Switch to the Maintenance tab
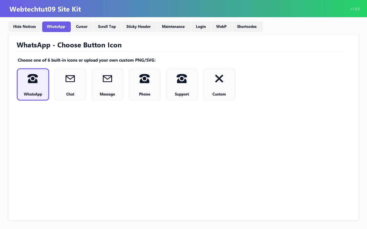 point(173,27)
